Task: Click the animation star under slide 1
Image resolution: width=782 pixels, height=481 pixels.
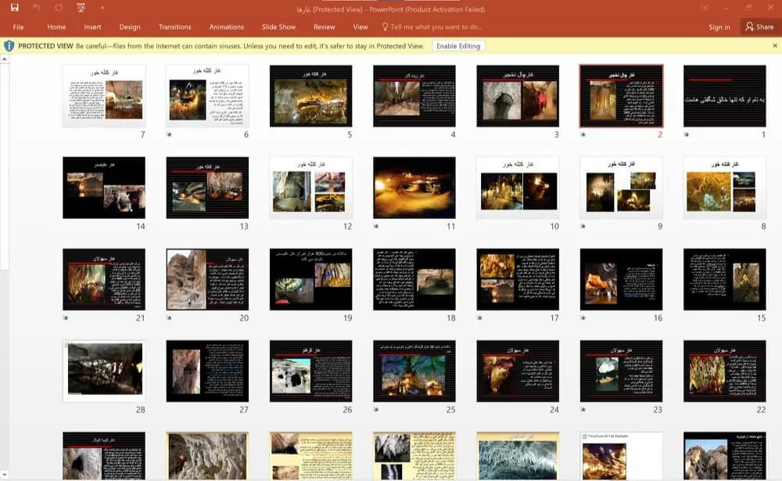Action: point(687,135)
